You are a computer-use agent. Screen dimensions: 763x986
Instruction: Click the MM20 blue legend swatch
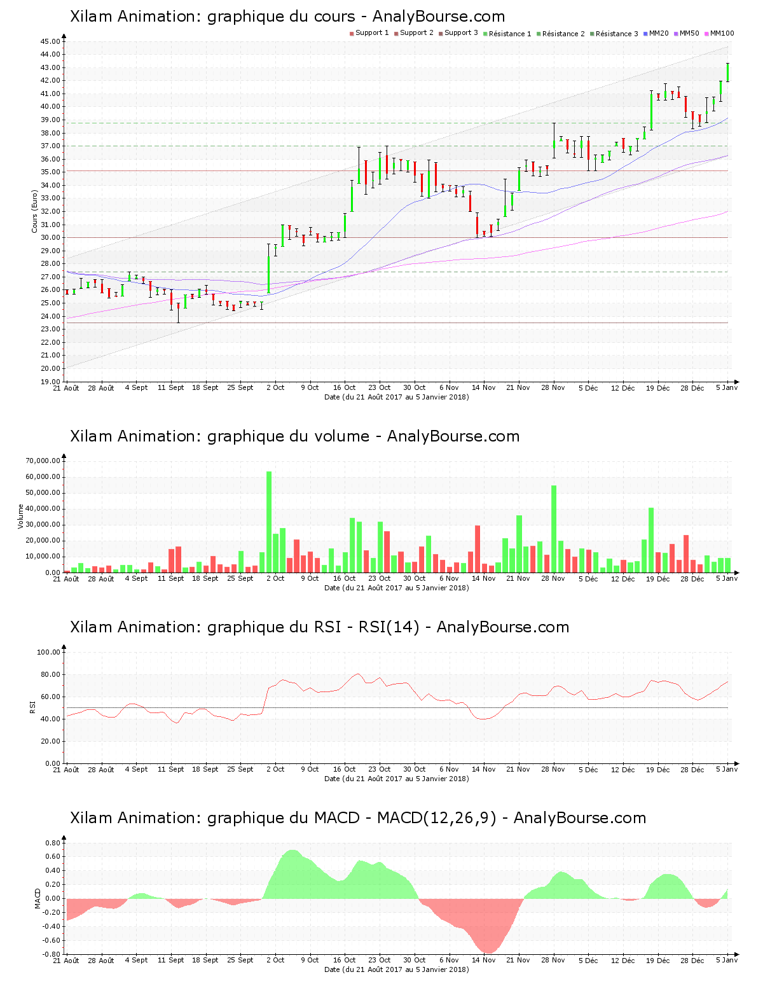(645, 34)
